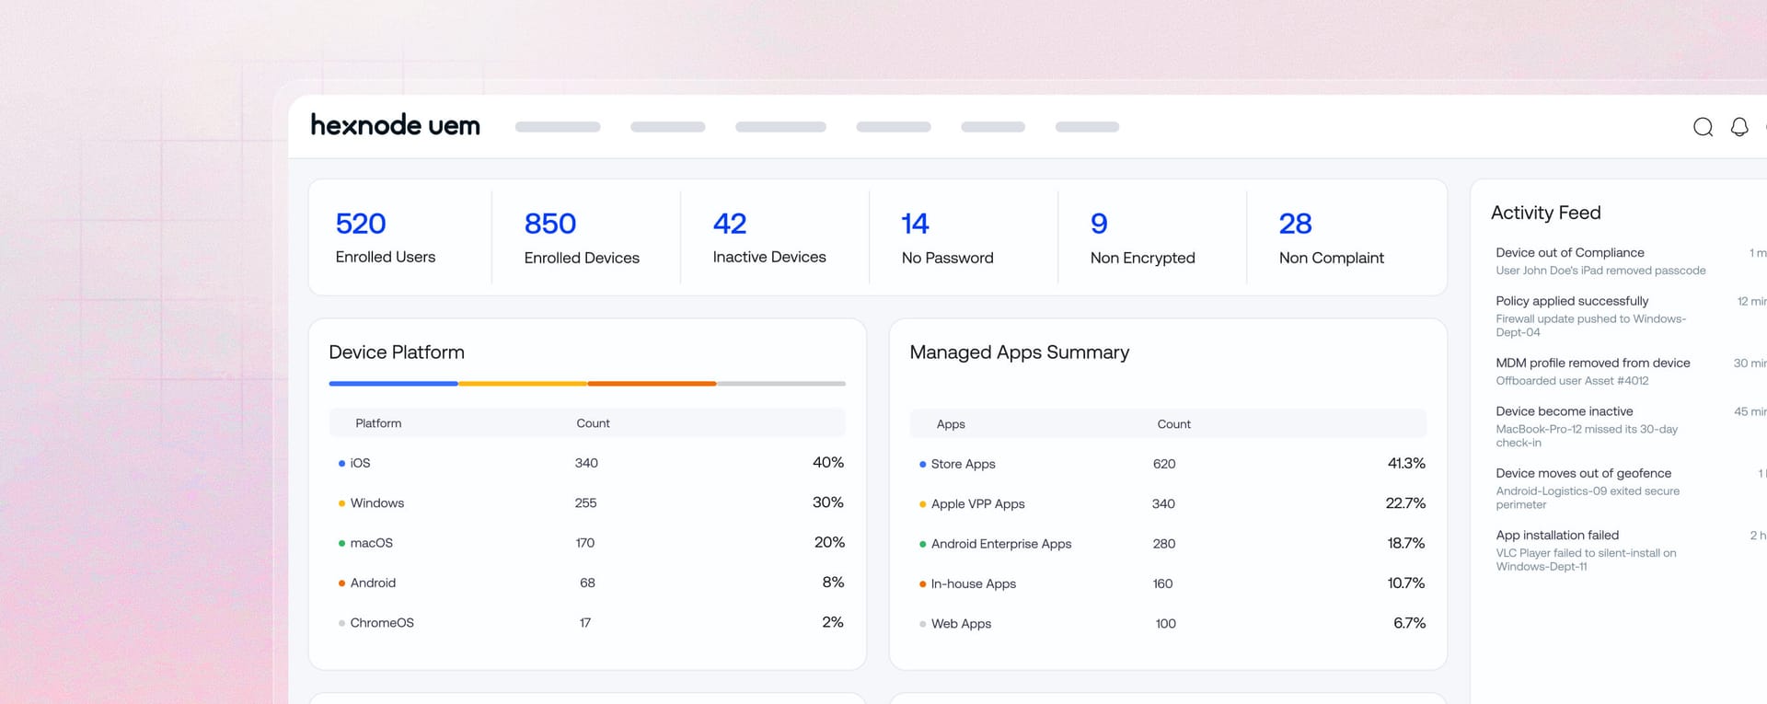Screen dimensions: 1767x704
Task: Open the 42 Inactive Devices stat
Action: click(769, 237)
